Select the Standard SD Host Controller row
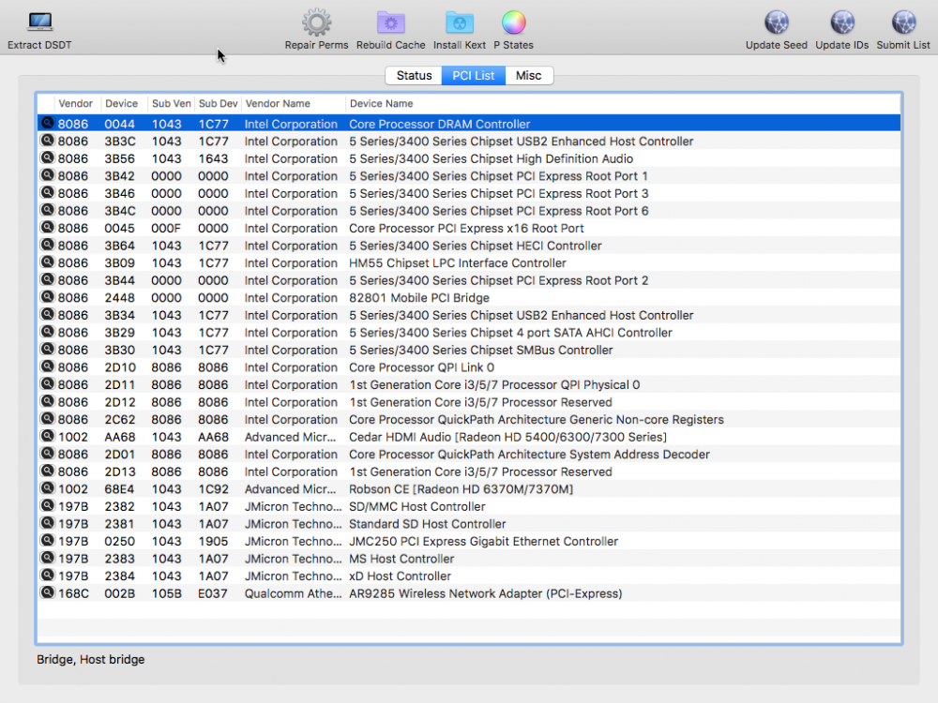938x703 pixels. [x=469, y=524]
